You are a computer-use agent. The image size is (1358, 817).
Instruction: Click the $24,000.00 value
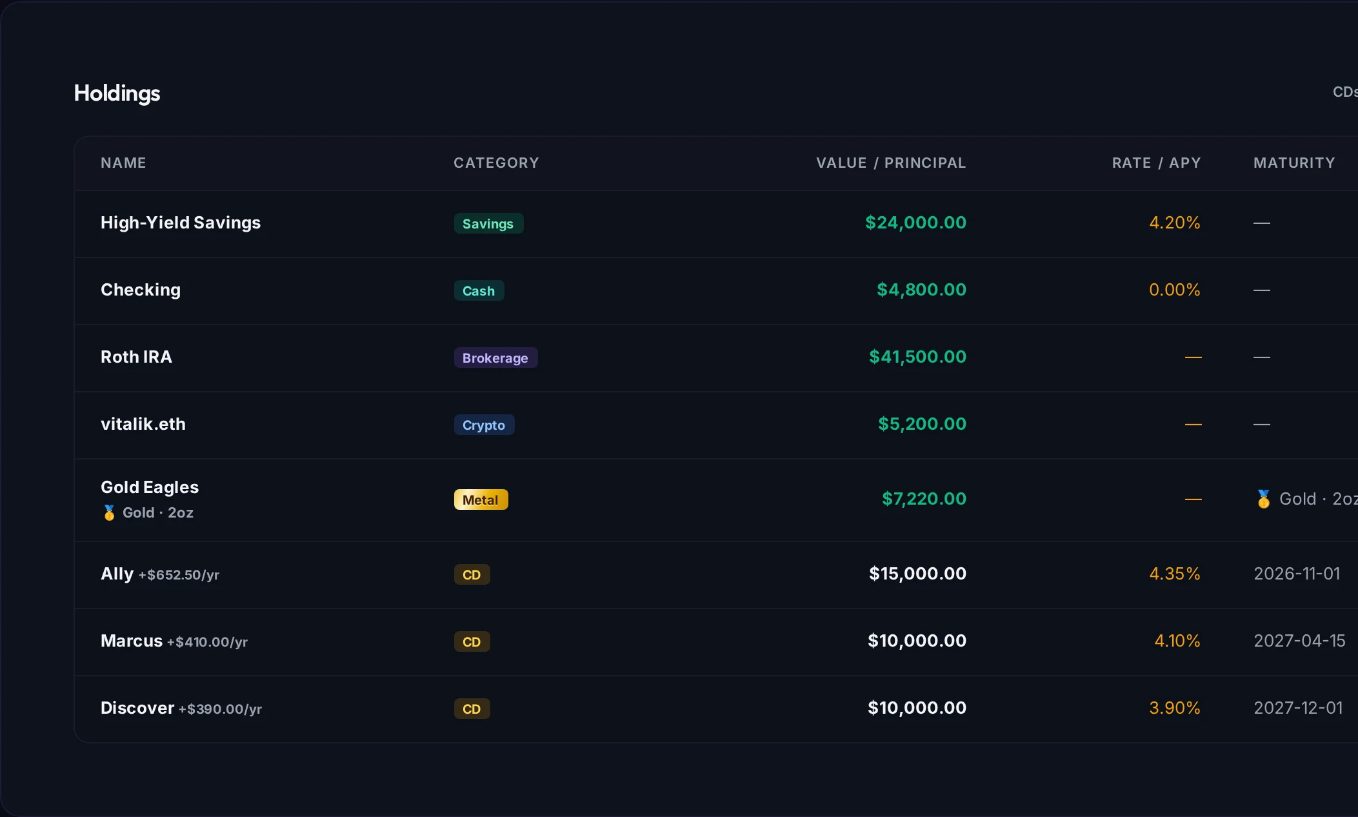pos(915,223)
